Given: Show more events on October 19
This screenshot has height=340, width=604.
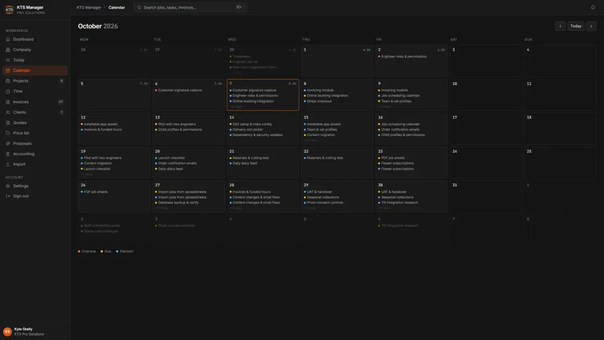Looking at the screenshot, I should (87, 174).
